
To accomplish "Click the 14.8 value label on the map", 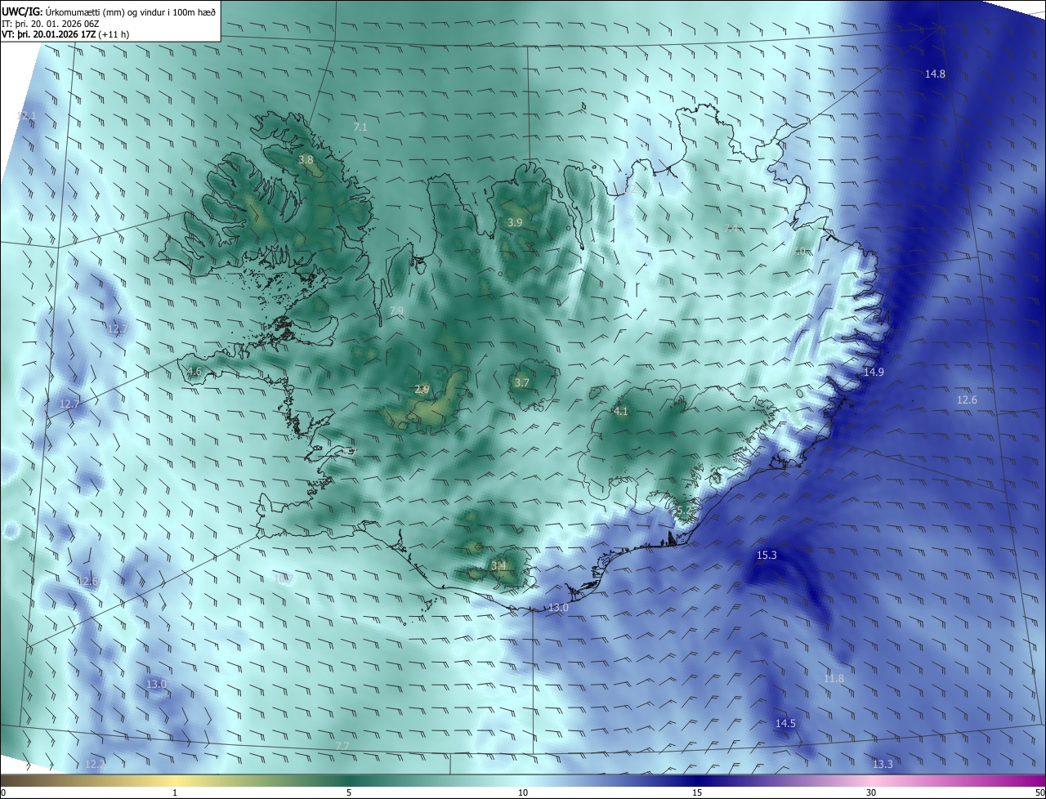I will click(x=935, y=74).
